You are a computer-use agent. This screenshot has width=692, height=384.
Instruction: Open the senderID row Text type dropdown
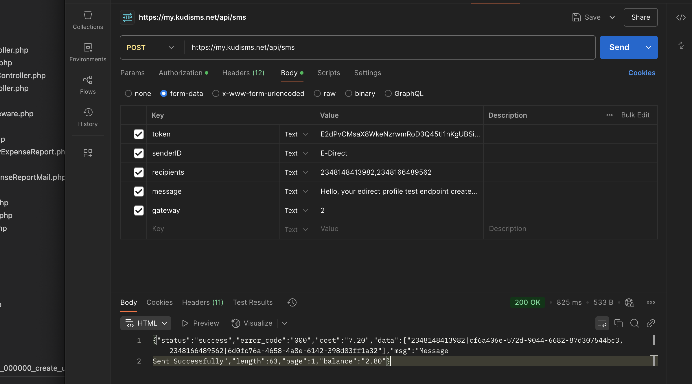point(297,153)
